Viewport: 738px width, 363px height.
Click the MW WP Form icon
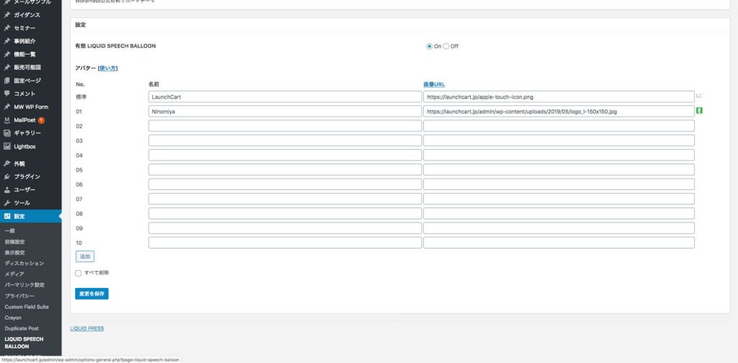pyautogui.click(x=6, y=107)
